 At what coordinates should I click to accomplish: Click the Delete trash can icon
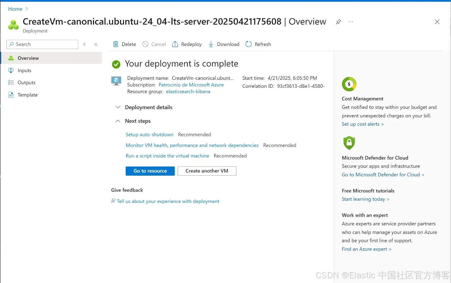pyautogui.click(x=116, y=44)
